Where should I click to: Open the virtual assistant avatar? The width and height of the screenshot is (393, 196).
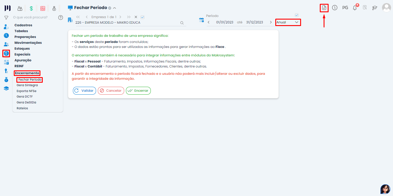point(385,189)
